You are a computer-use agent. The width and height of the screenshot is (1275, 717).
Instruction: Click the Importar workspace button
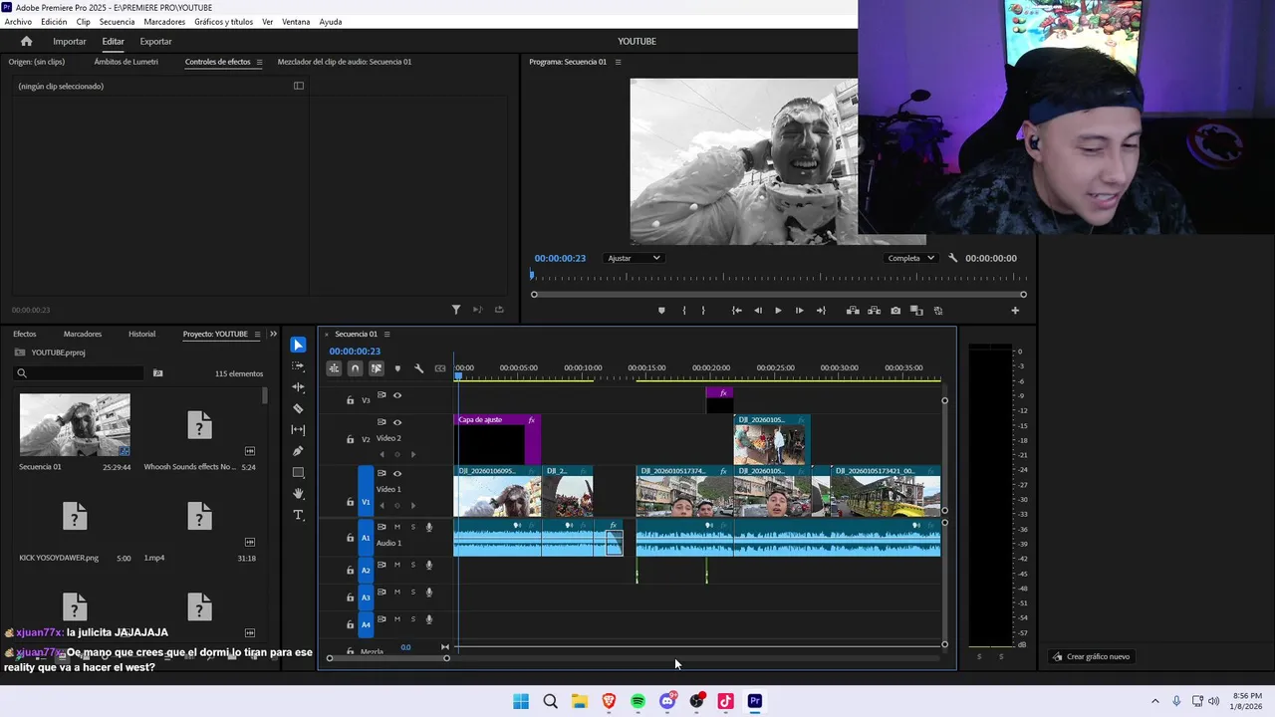click(70, 41)
